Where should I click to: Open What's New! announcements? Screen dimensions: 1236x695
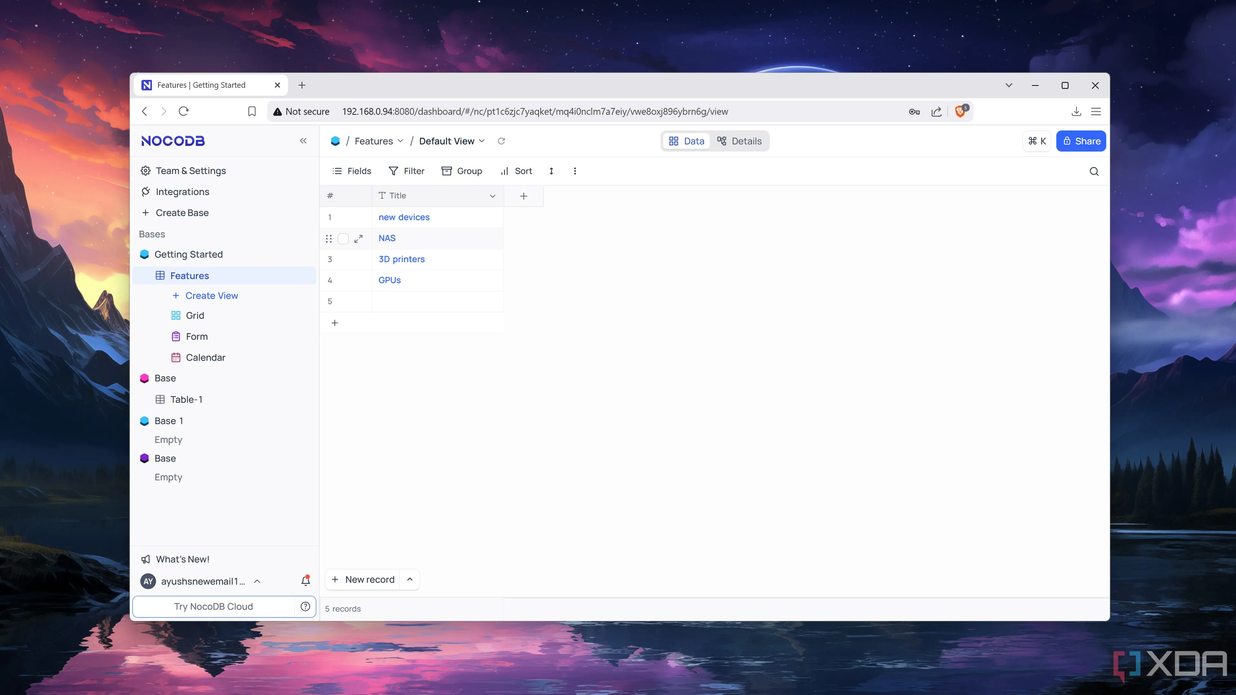(x=176, y=559)
